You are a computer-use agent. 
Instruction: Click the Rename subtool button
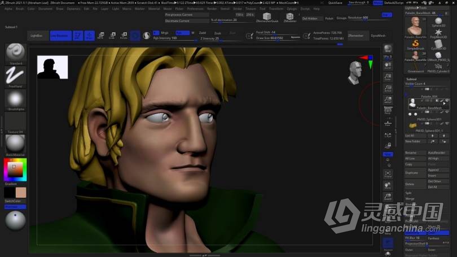pos(415,153)
